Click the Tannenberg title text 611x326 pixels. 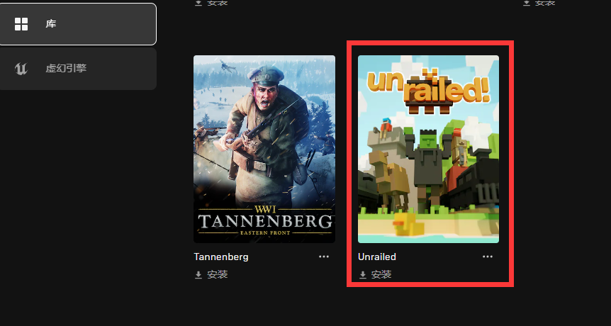(x=221, y=257)
